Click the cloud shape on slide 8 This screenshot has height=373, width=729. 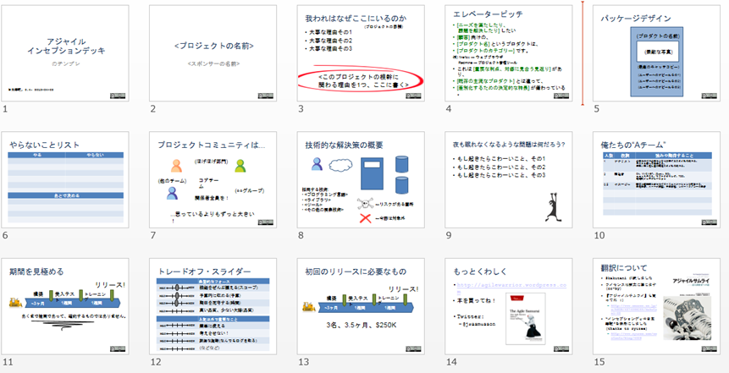click(340, 165)
